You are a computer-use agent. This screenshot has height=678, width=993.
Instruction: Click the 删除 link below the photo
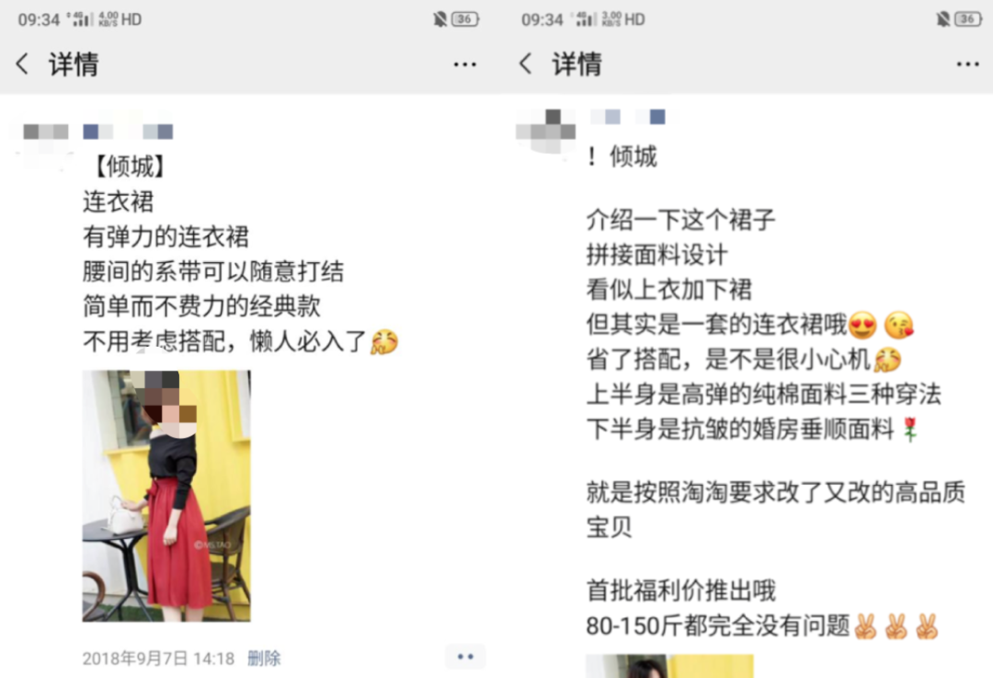[x=264, y=659]
